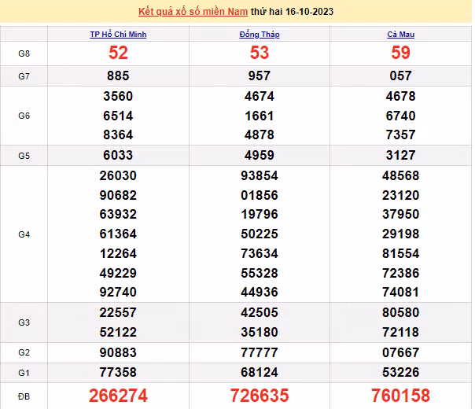Select the special prize number 266274
The width and height of the screenshot is (475, 409).
click(x=118, y=395)
